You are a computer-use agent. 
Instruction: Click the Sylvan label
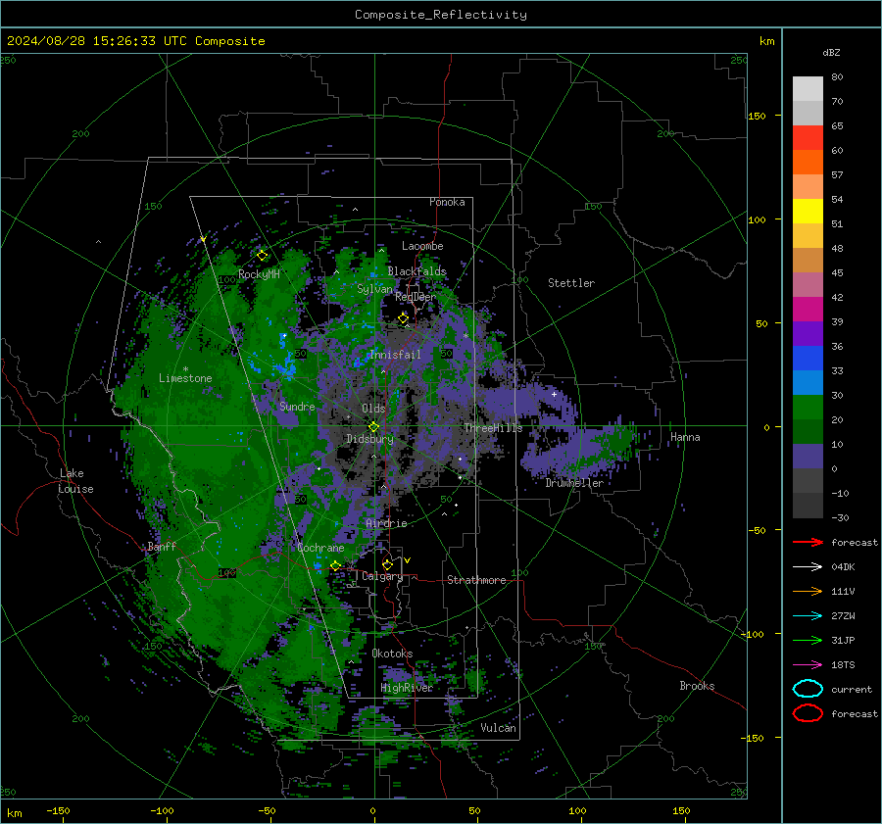[374, 289]
